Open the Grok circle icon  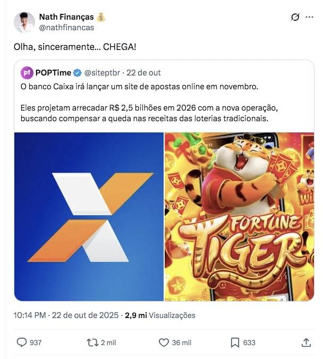296,18
